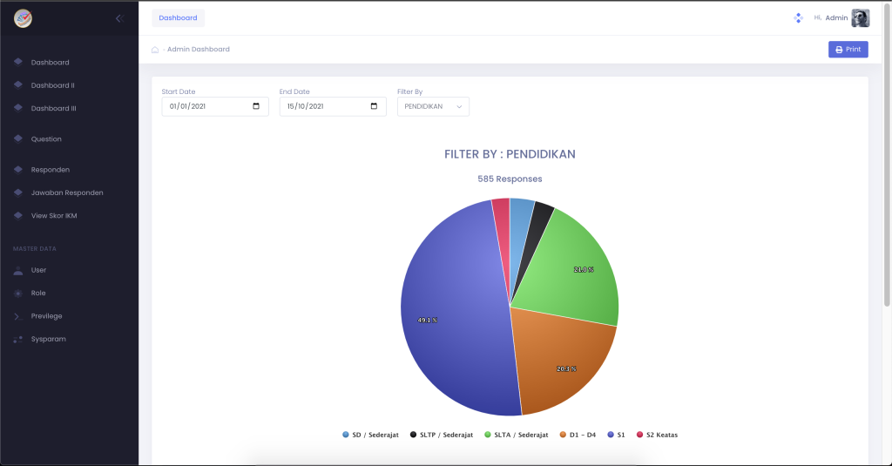Screen dimensions: 892x466
Task: Click the End Date input field
Action: coord(333,106)
